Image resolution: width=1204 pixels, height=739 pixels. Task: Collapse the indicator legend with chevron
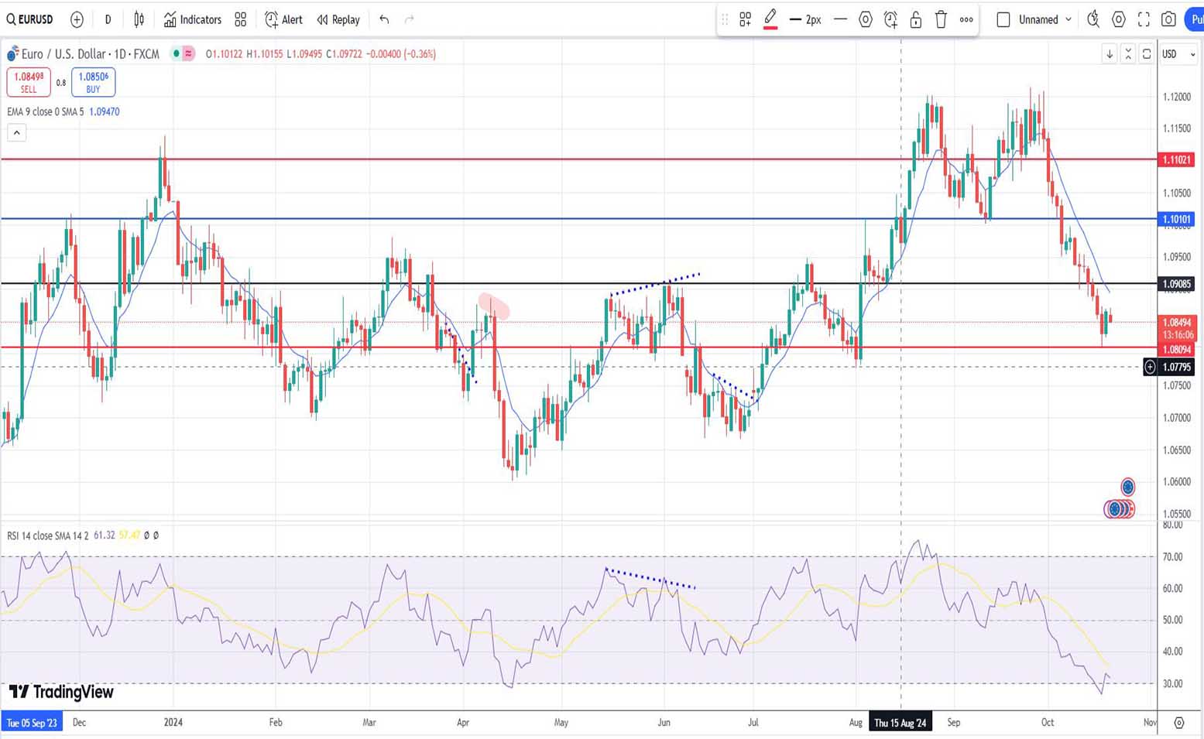coord(16,133)
